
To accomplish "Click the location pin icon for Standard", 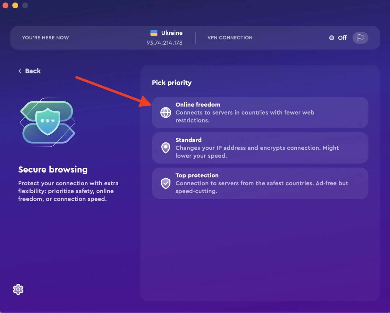I will [x=165, y=148].
